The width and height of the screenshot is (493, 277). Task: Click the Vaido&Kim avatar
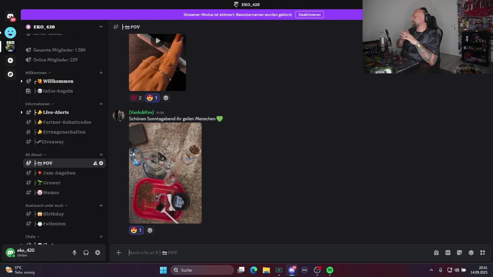point(119,115)
